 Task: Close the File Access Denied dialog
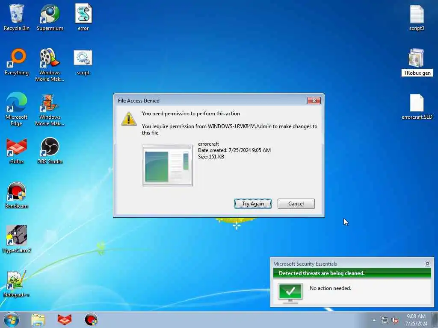[x=314, y=101]
